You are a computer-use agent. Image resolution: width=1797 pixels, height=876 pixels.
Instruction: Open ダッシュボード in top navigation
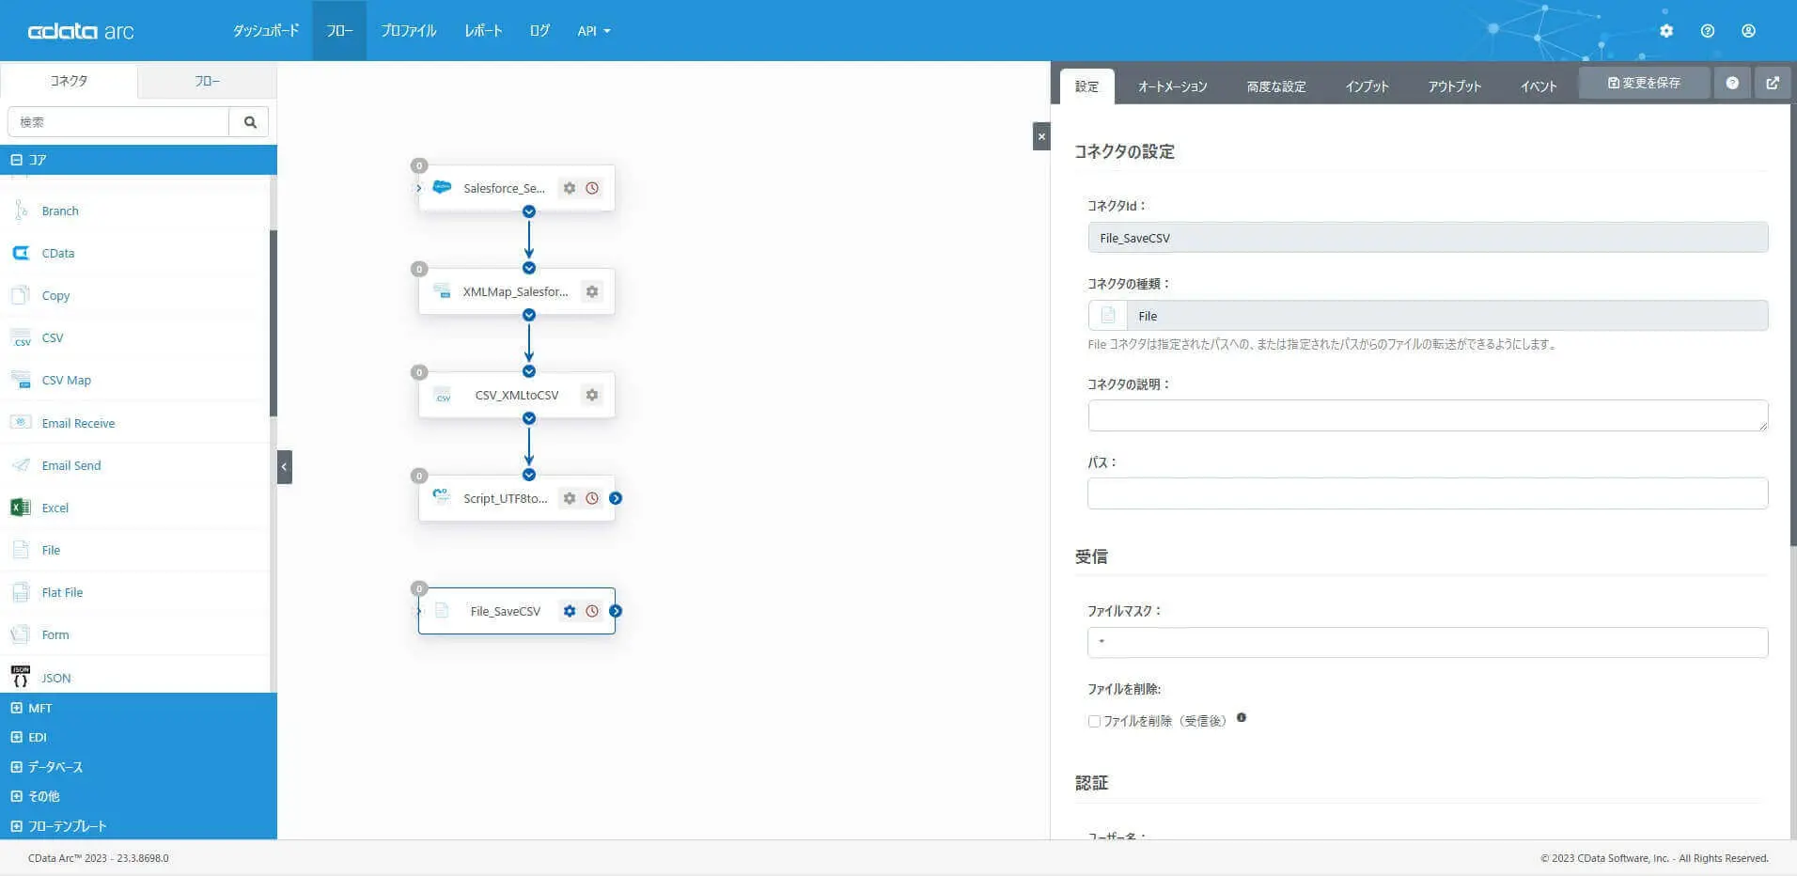click(x=266, y=31)
